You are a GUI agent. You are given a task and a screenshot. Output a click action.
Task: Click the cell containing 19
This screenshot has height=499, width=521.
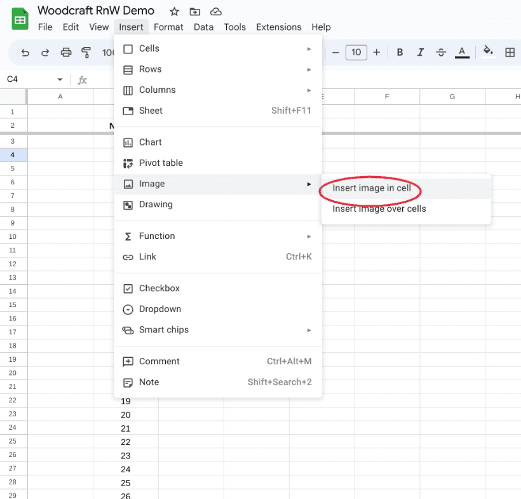(126, 401)
